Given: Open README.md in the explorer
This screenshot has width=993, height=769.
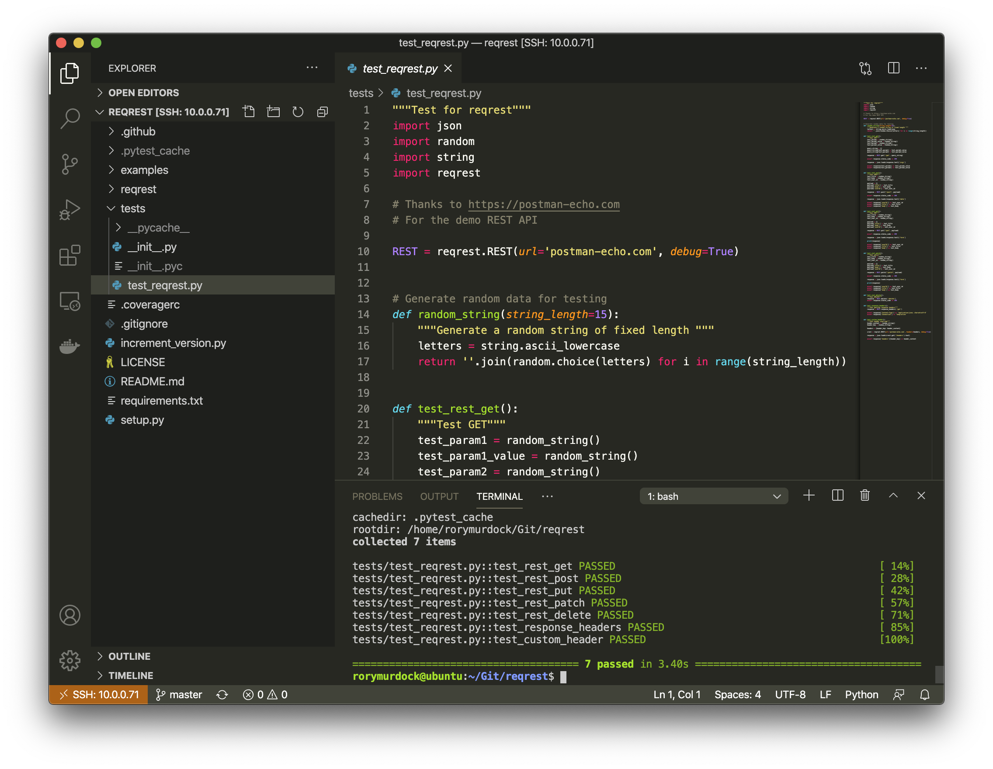Looking at the screenshot, I should 213,381.
